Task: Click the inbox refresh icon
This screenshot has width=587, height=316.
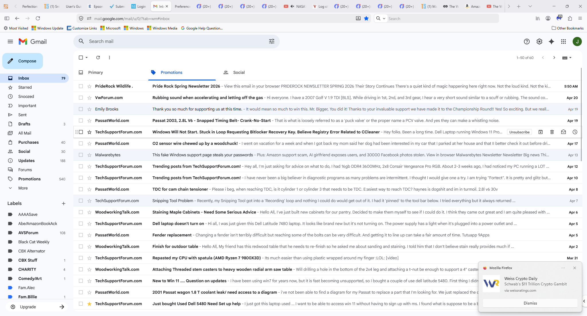Action: point(98,58)
